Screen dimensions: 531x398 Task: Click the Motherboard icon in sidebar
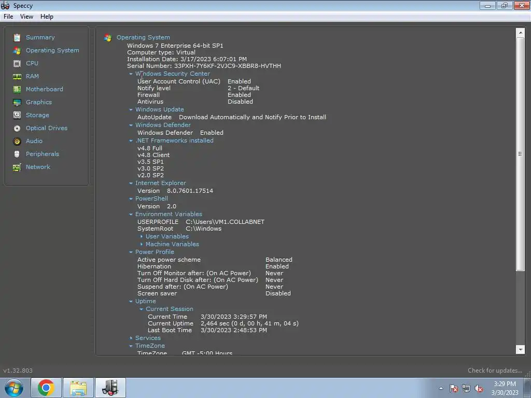(x=17, y=89)
